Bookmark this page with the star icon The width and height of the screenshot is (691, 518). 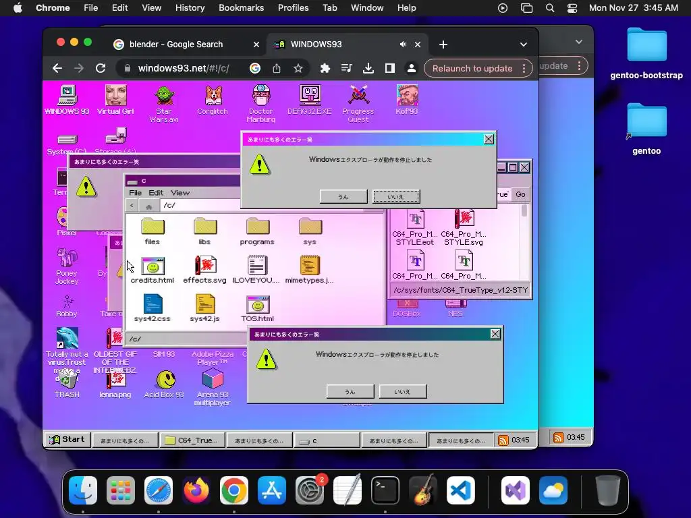click(298, 68)
